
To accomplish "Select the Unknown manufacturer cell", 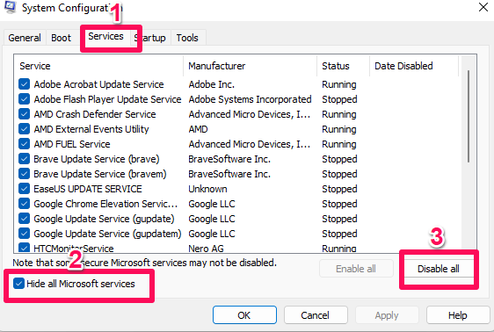I will coord(207,189).
